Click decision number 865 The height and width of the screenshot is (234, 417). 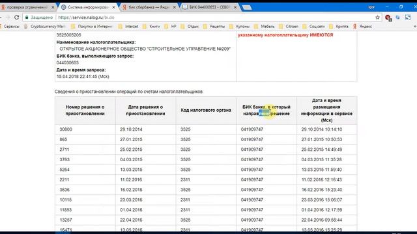click(x=63, y=140)
